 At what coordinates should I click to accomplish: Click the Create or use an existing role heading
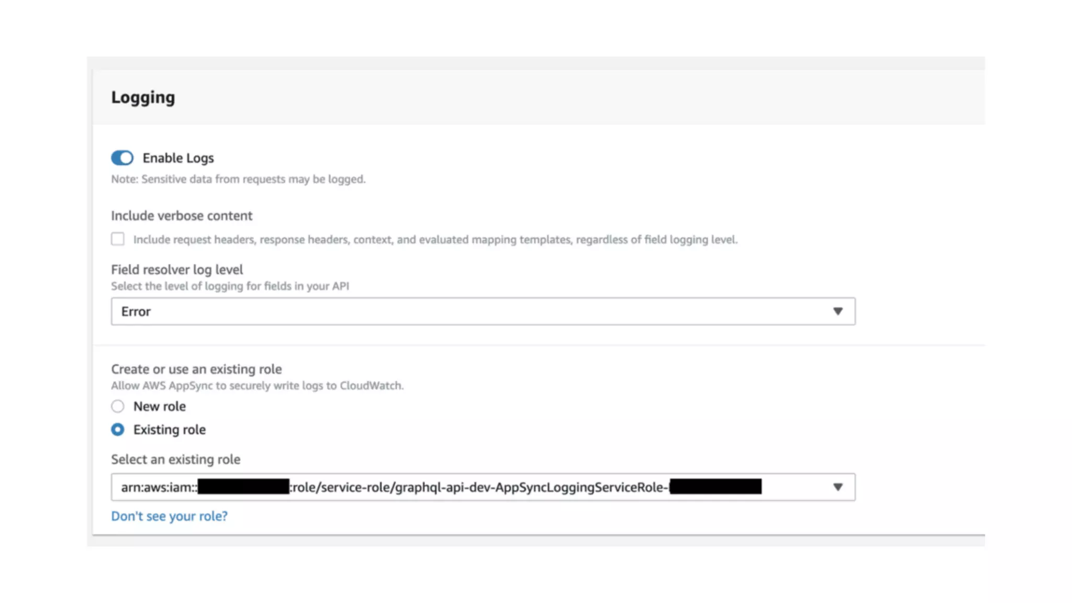point(196,369)
